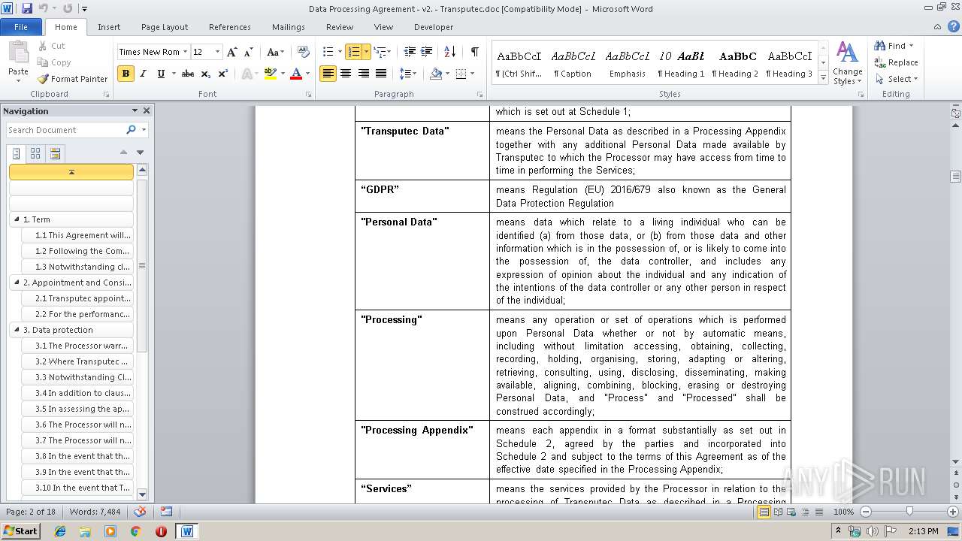Click the Windows Start button
The height and width of the screenshot is (541, 962).
(20, 531)
